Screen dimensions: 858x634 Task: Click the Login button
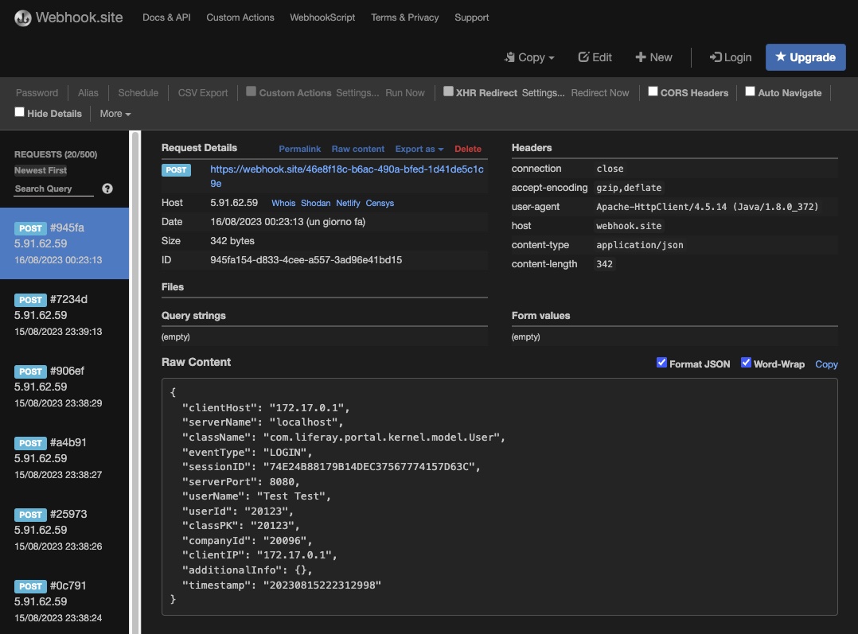point(731,57)
